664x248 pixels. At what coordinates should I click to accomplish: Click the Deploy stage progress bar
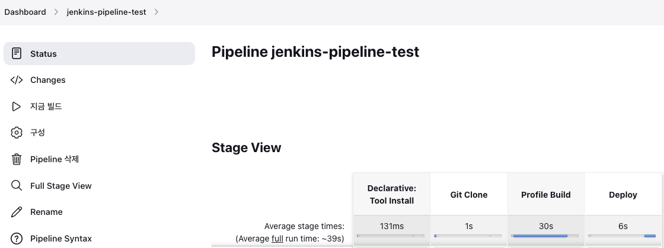pyautogui.click(x=622, y=236)
